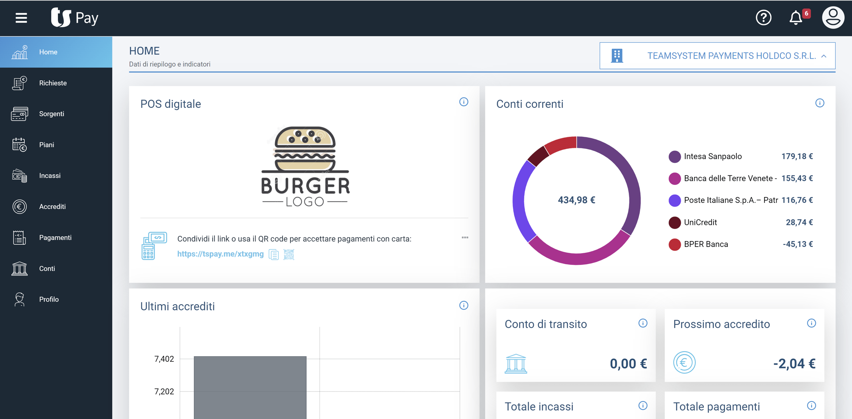Click Intesa Sanpaolo amount 179,18 €
Image resolution: width=852 pixels, height=419 pixels.
pos(797,156)
